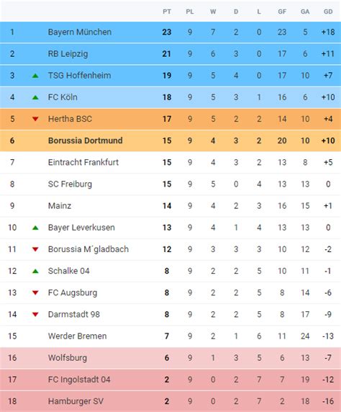The image size is (341, 412).
Task: Click the GF column header
Action: pos(282,12)
